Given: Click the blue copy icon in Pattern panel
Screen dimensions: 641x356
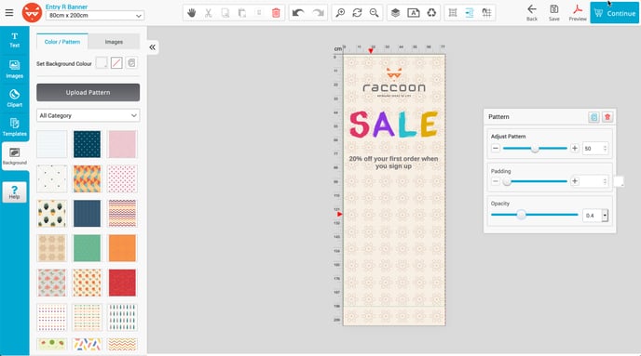Looking at the screenshot, I should pos(593,117).
